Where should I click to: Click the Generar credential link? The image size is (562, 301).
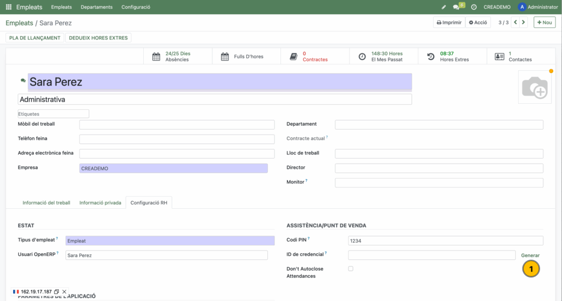pos(530,255)
